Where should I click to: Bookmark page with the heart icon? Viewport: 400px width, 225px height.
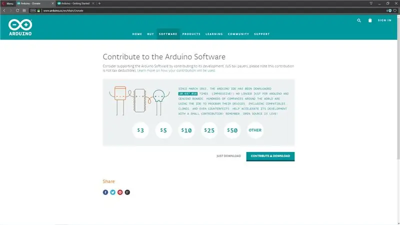(395, 10)
